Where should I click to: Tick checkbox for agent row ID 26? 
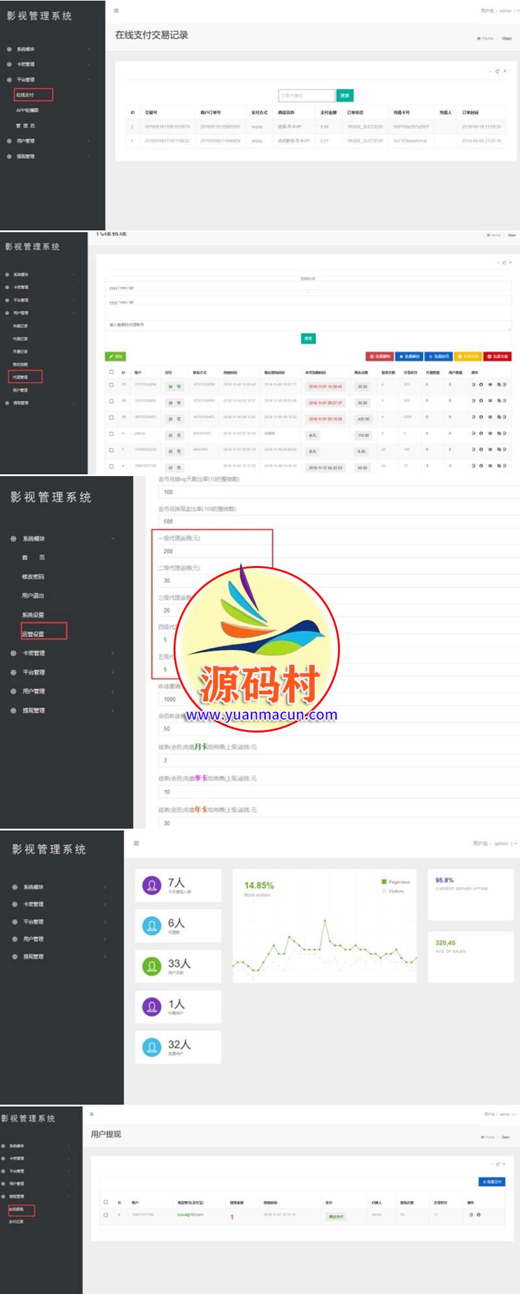pyautogui.click(x=111, y=401)
